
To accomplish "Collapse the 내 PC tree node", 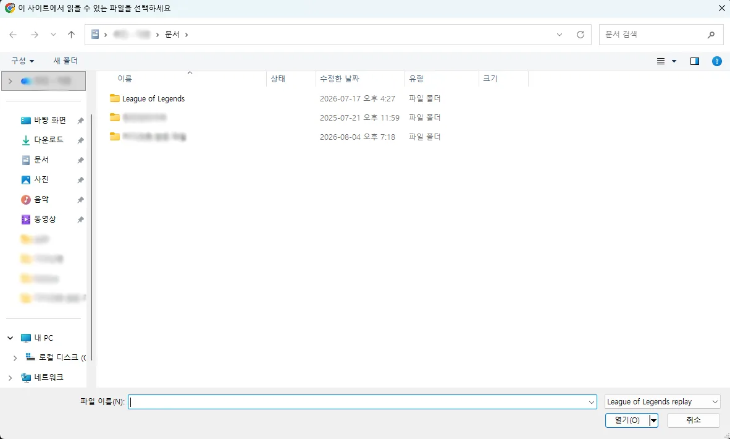I will 10,338.
